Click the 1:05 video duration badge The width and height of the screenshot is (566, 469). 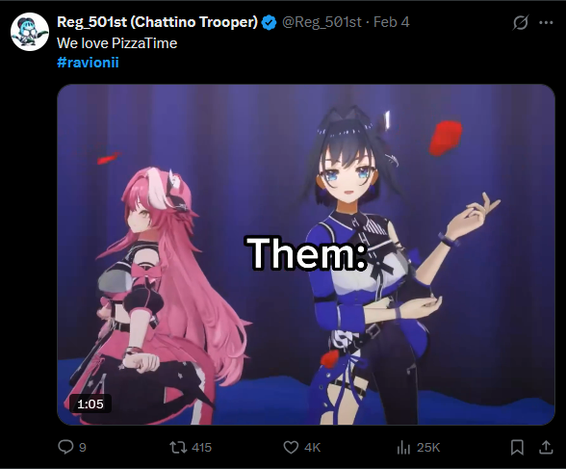pos(90,404)
